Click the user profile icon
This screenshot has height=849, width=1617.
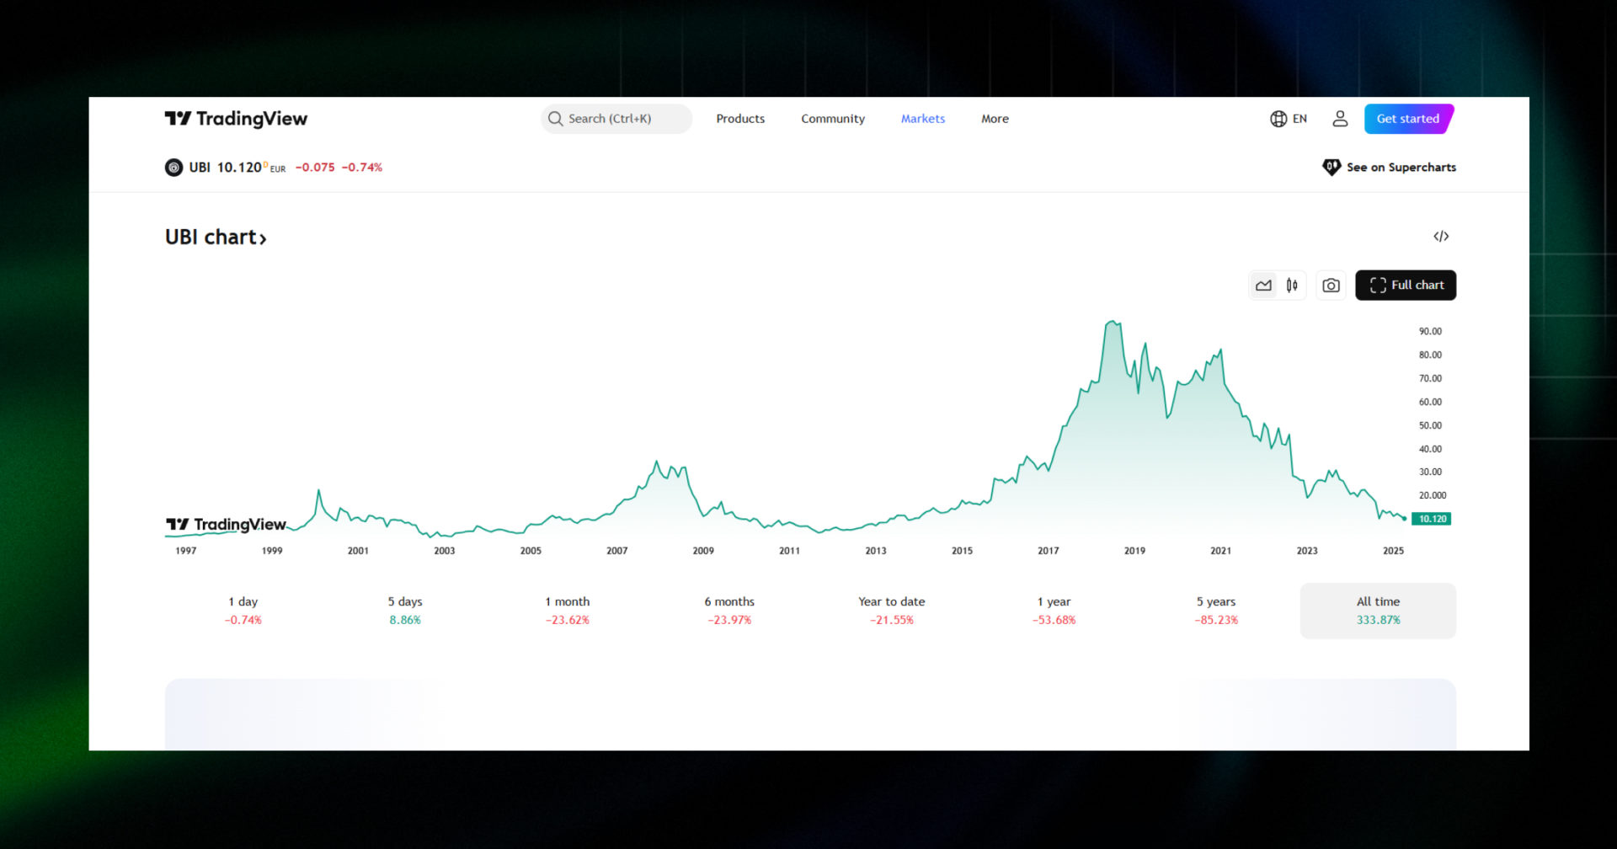pyautogui.click(x=1339, y=119)
